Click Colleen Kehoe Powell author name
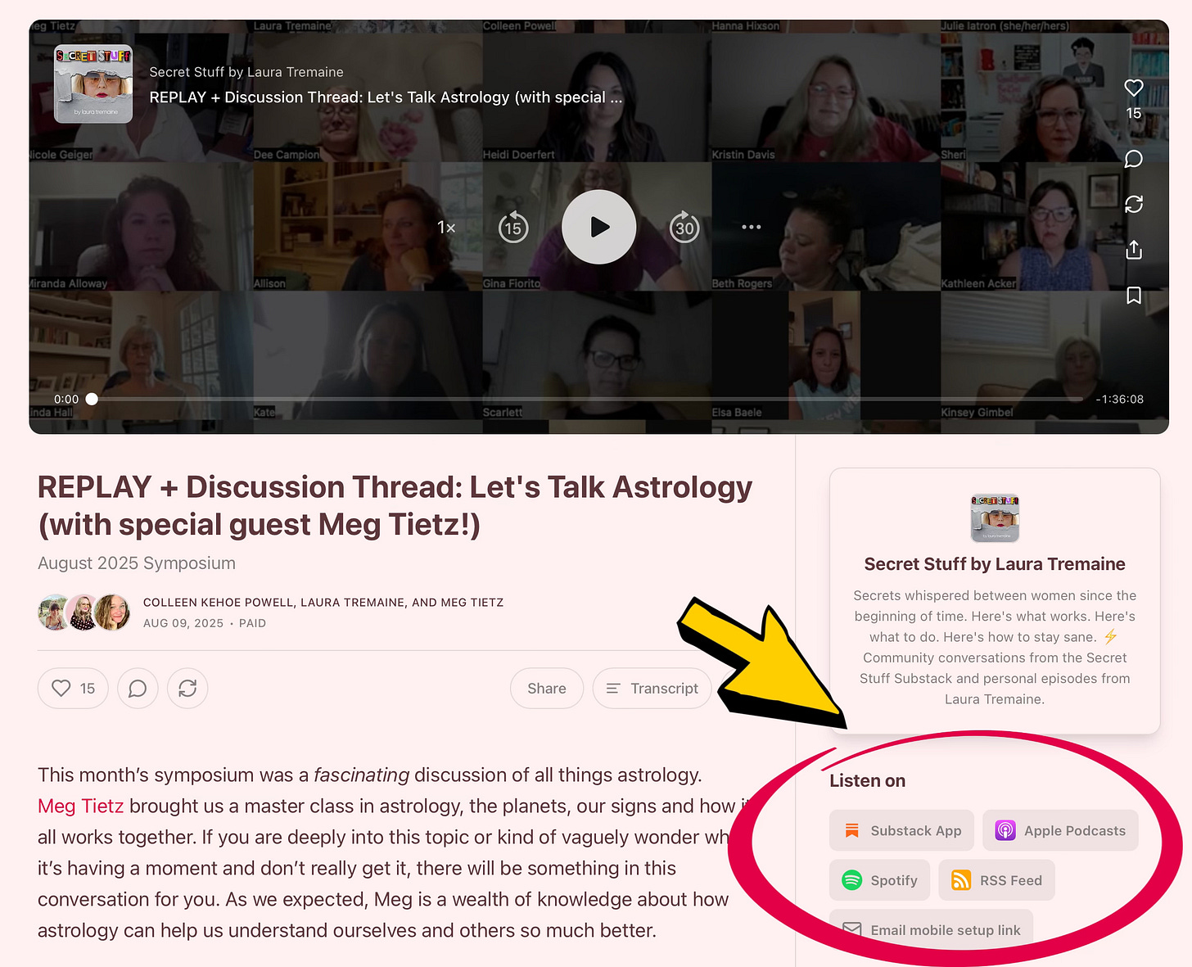Viewport: 1192px width, 967px height. (x=218, y=603)
